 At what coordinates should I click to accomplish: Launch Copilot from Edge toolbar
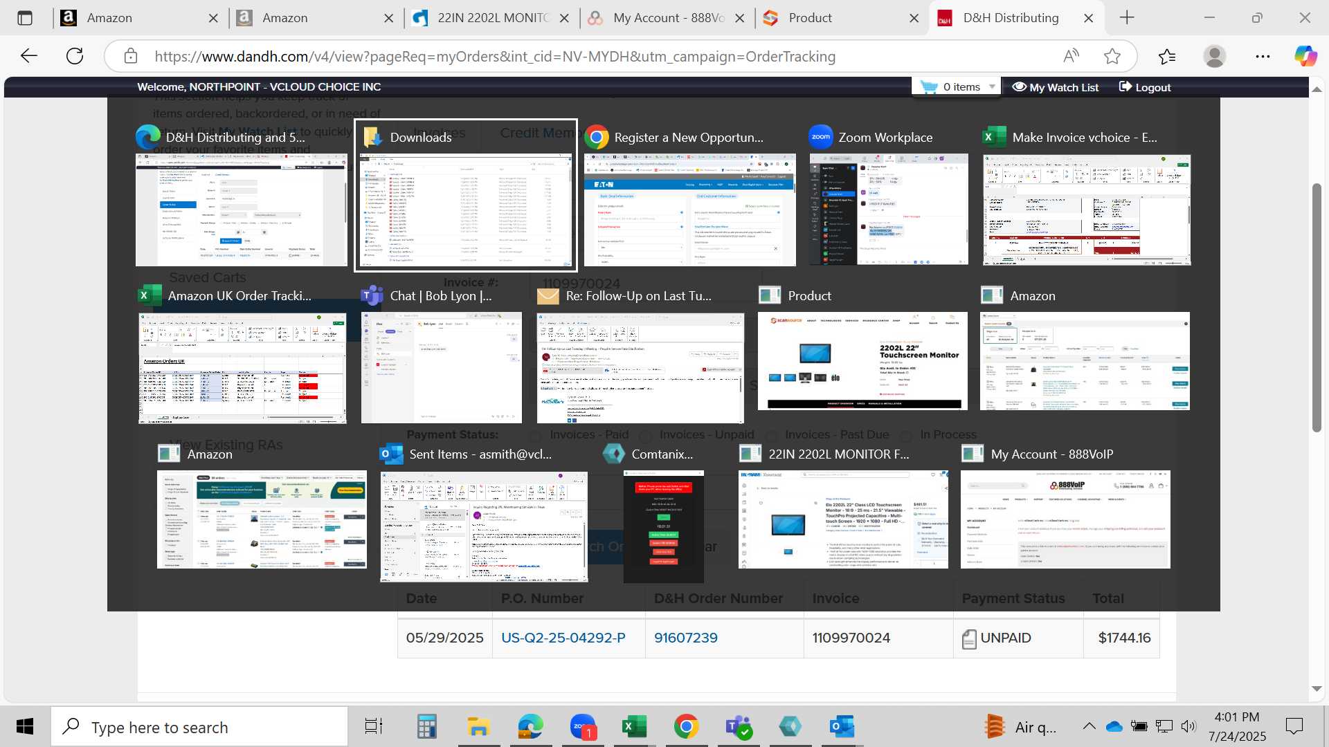pyautogui.click(x=1306, y=56)
